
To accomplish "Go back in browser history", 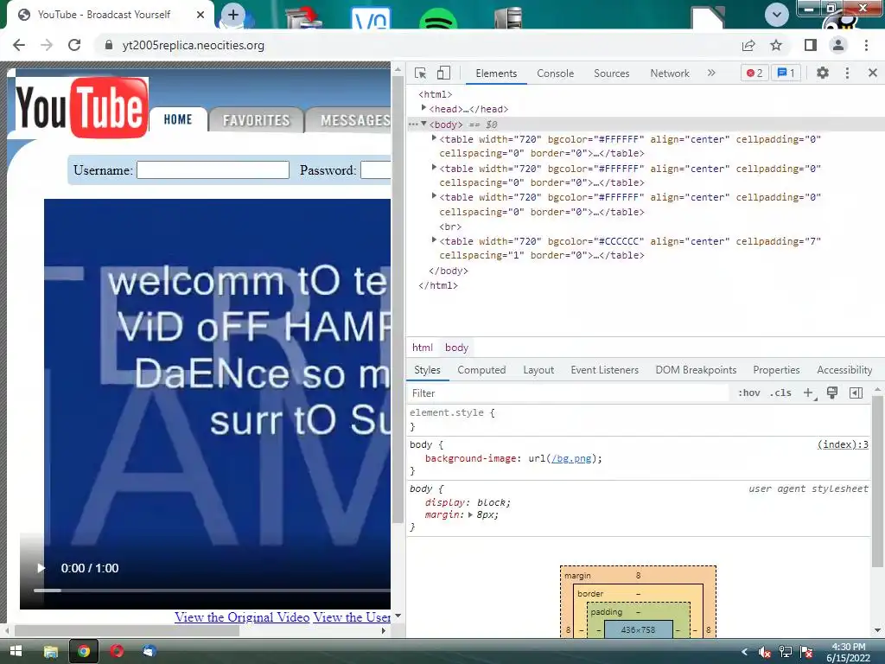I will pos(19,45).
